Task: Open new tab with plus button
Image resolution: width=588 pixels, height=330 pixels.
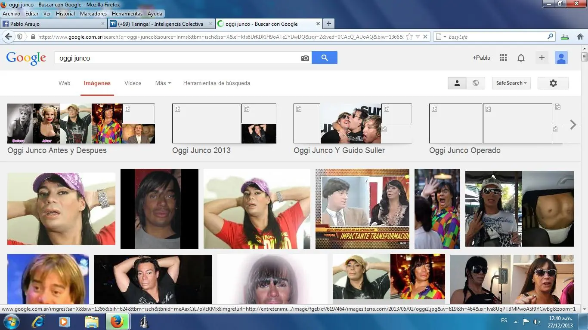Action: 329,24
